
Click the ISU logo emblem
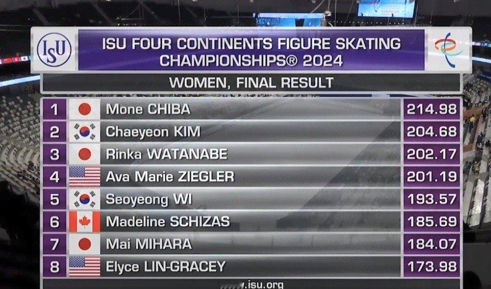(54, 50)
